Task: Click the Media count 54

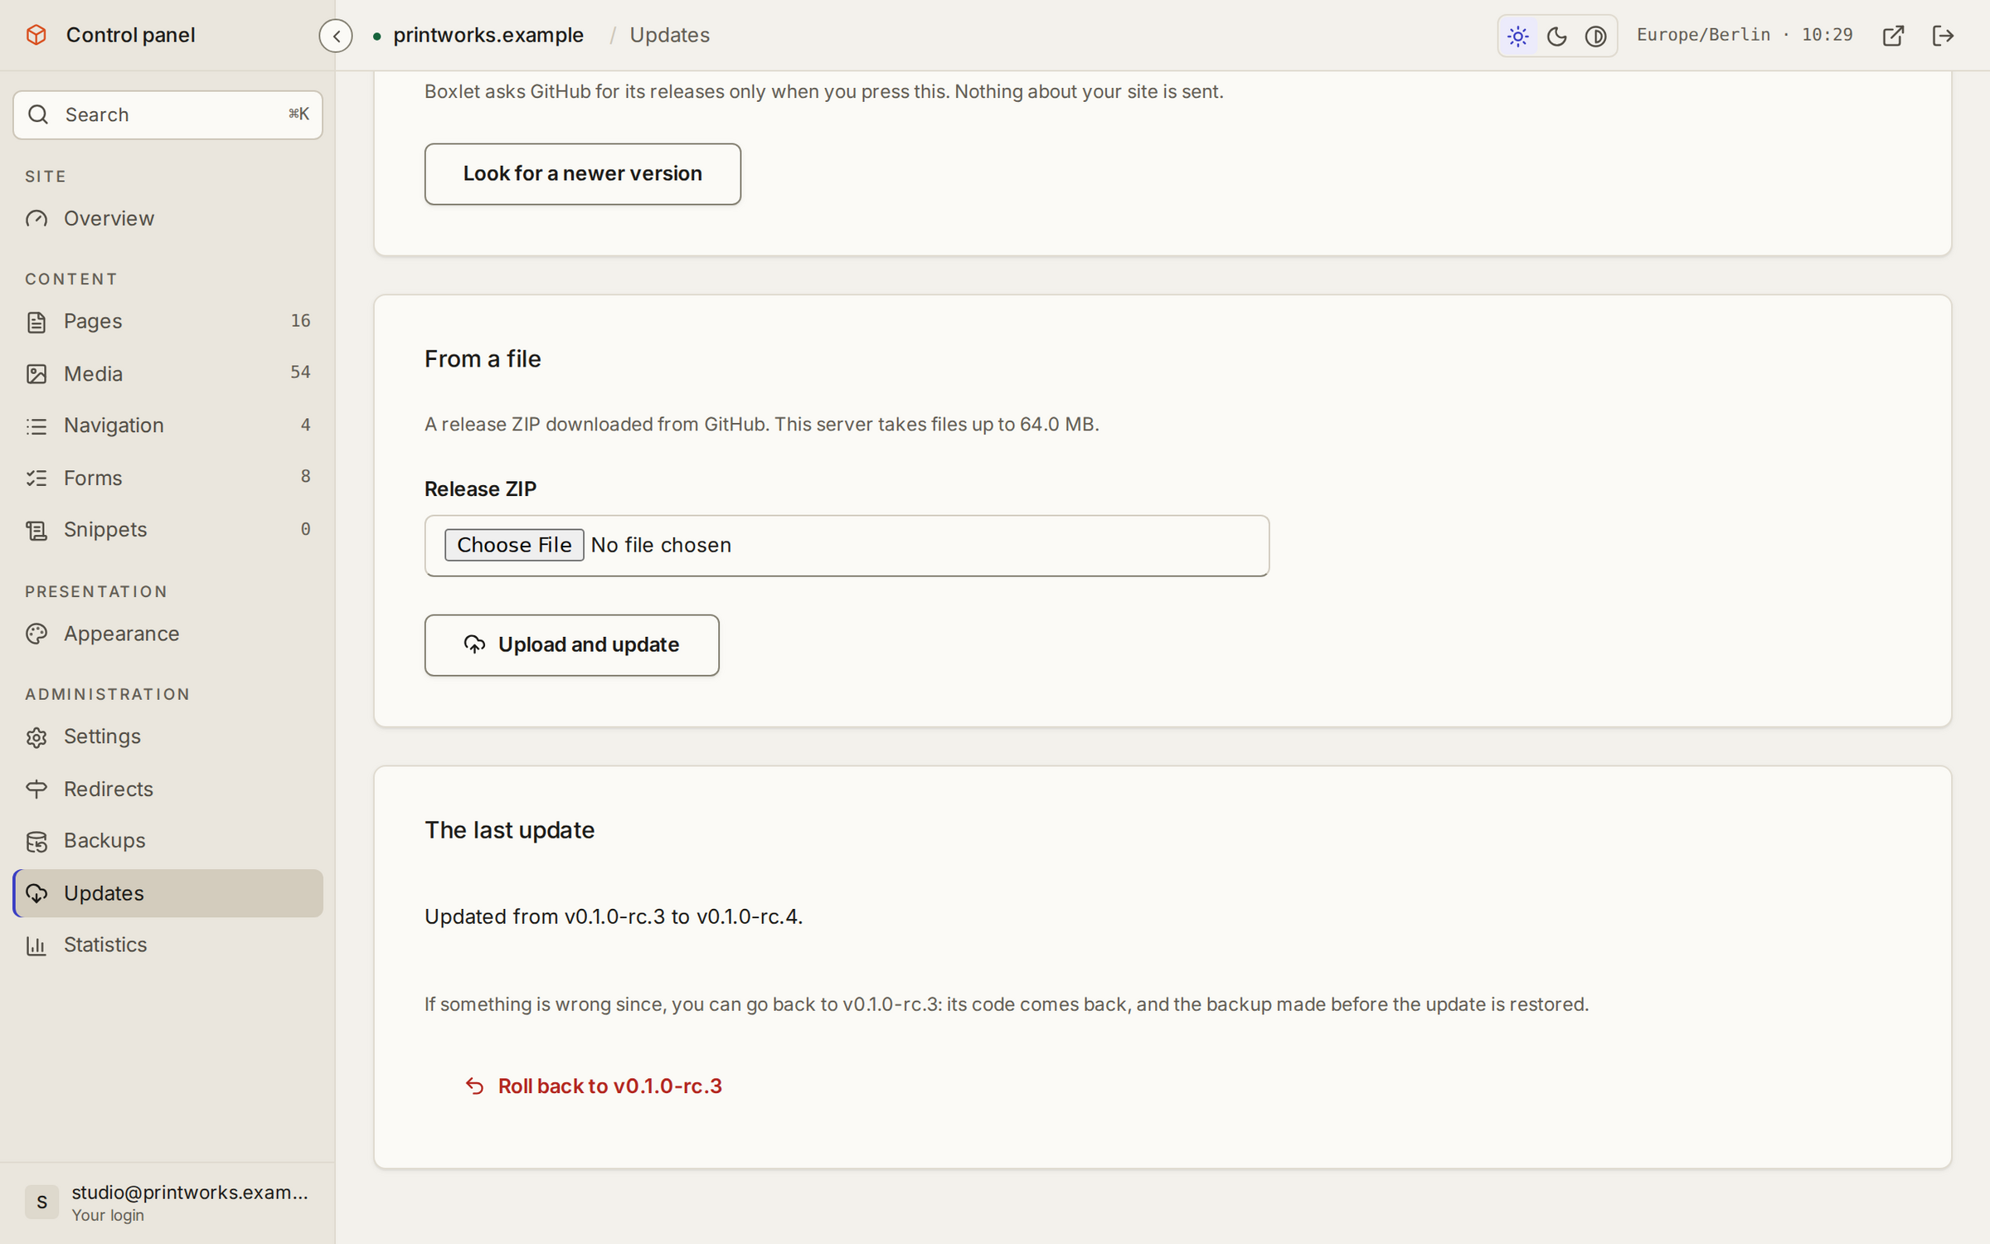Action: (x=300, y=372)
